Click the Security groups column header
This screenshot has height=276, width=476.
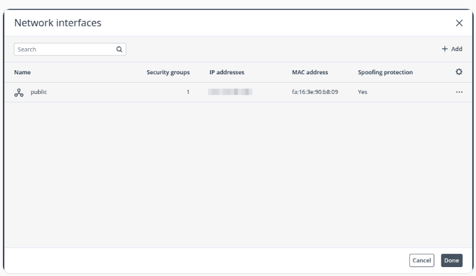click(168, 72)
